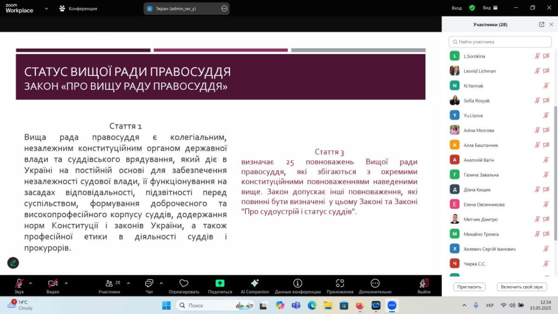Unmute microphone with the Звук button
Screen dimensions: 558x314
(19, 286)
